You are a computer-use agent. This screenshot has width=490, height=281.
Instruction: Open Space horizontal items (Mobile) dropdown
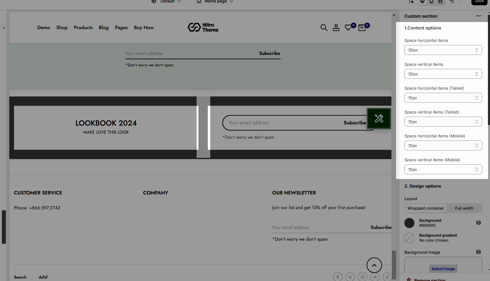point(443,145)
